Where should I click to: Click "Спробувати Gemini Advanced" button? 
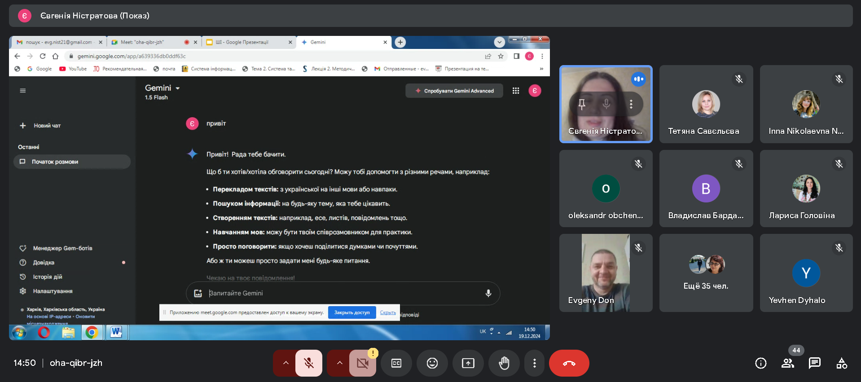(x=454, y=91)
